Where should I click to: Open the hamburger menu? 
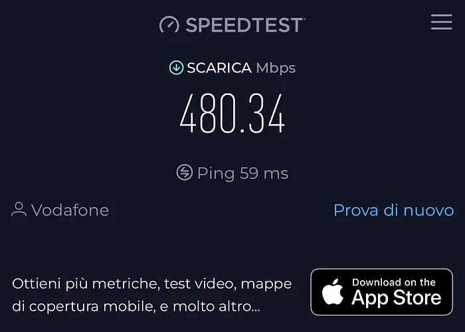click(x=442, y=22)
